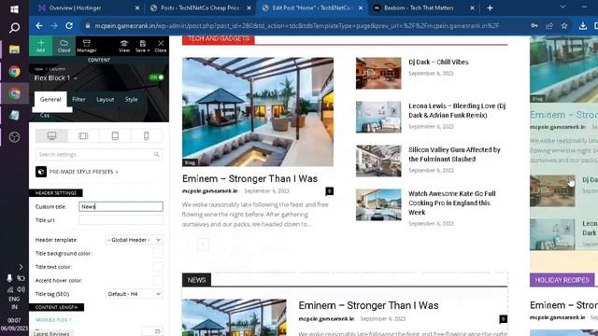Open the Title tag (SEO) dropdown

pyautogui.click(x=134, y=294)
